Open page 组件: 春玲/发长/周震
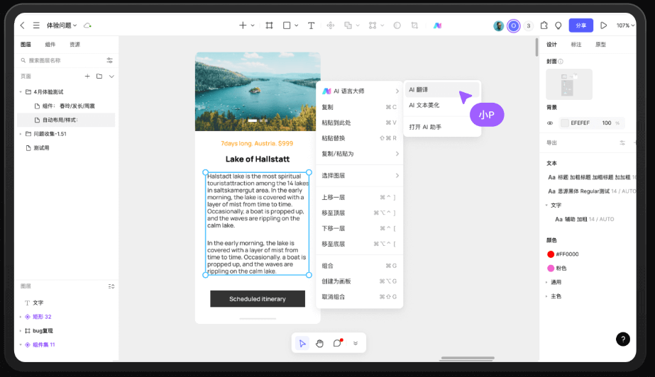Viewport: 655px width, 377px height. click(x=66, y=106)
